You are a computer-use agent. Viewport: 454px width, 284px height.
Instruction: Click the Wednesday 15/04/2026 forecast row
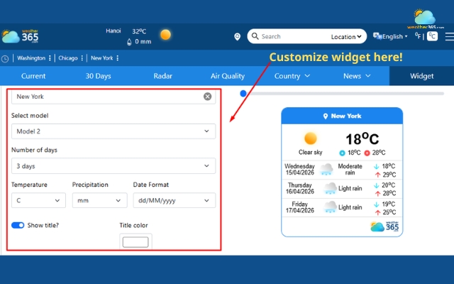(x=342, y=170)
